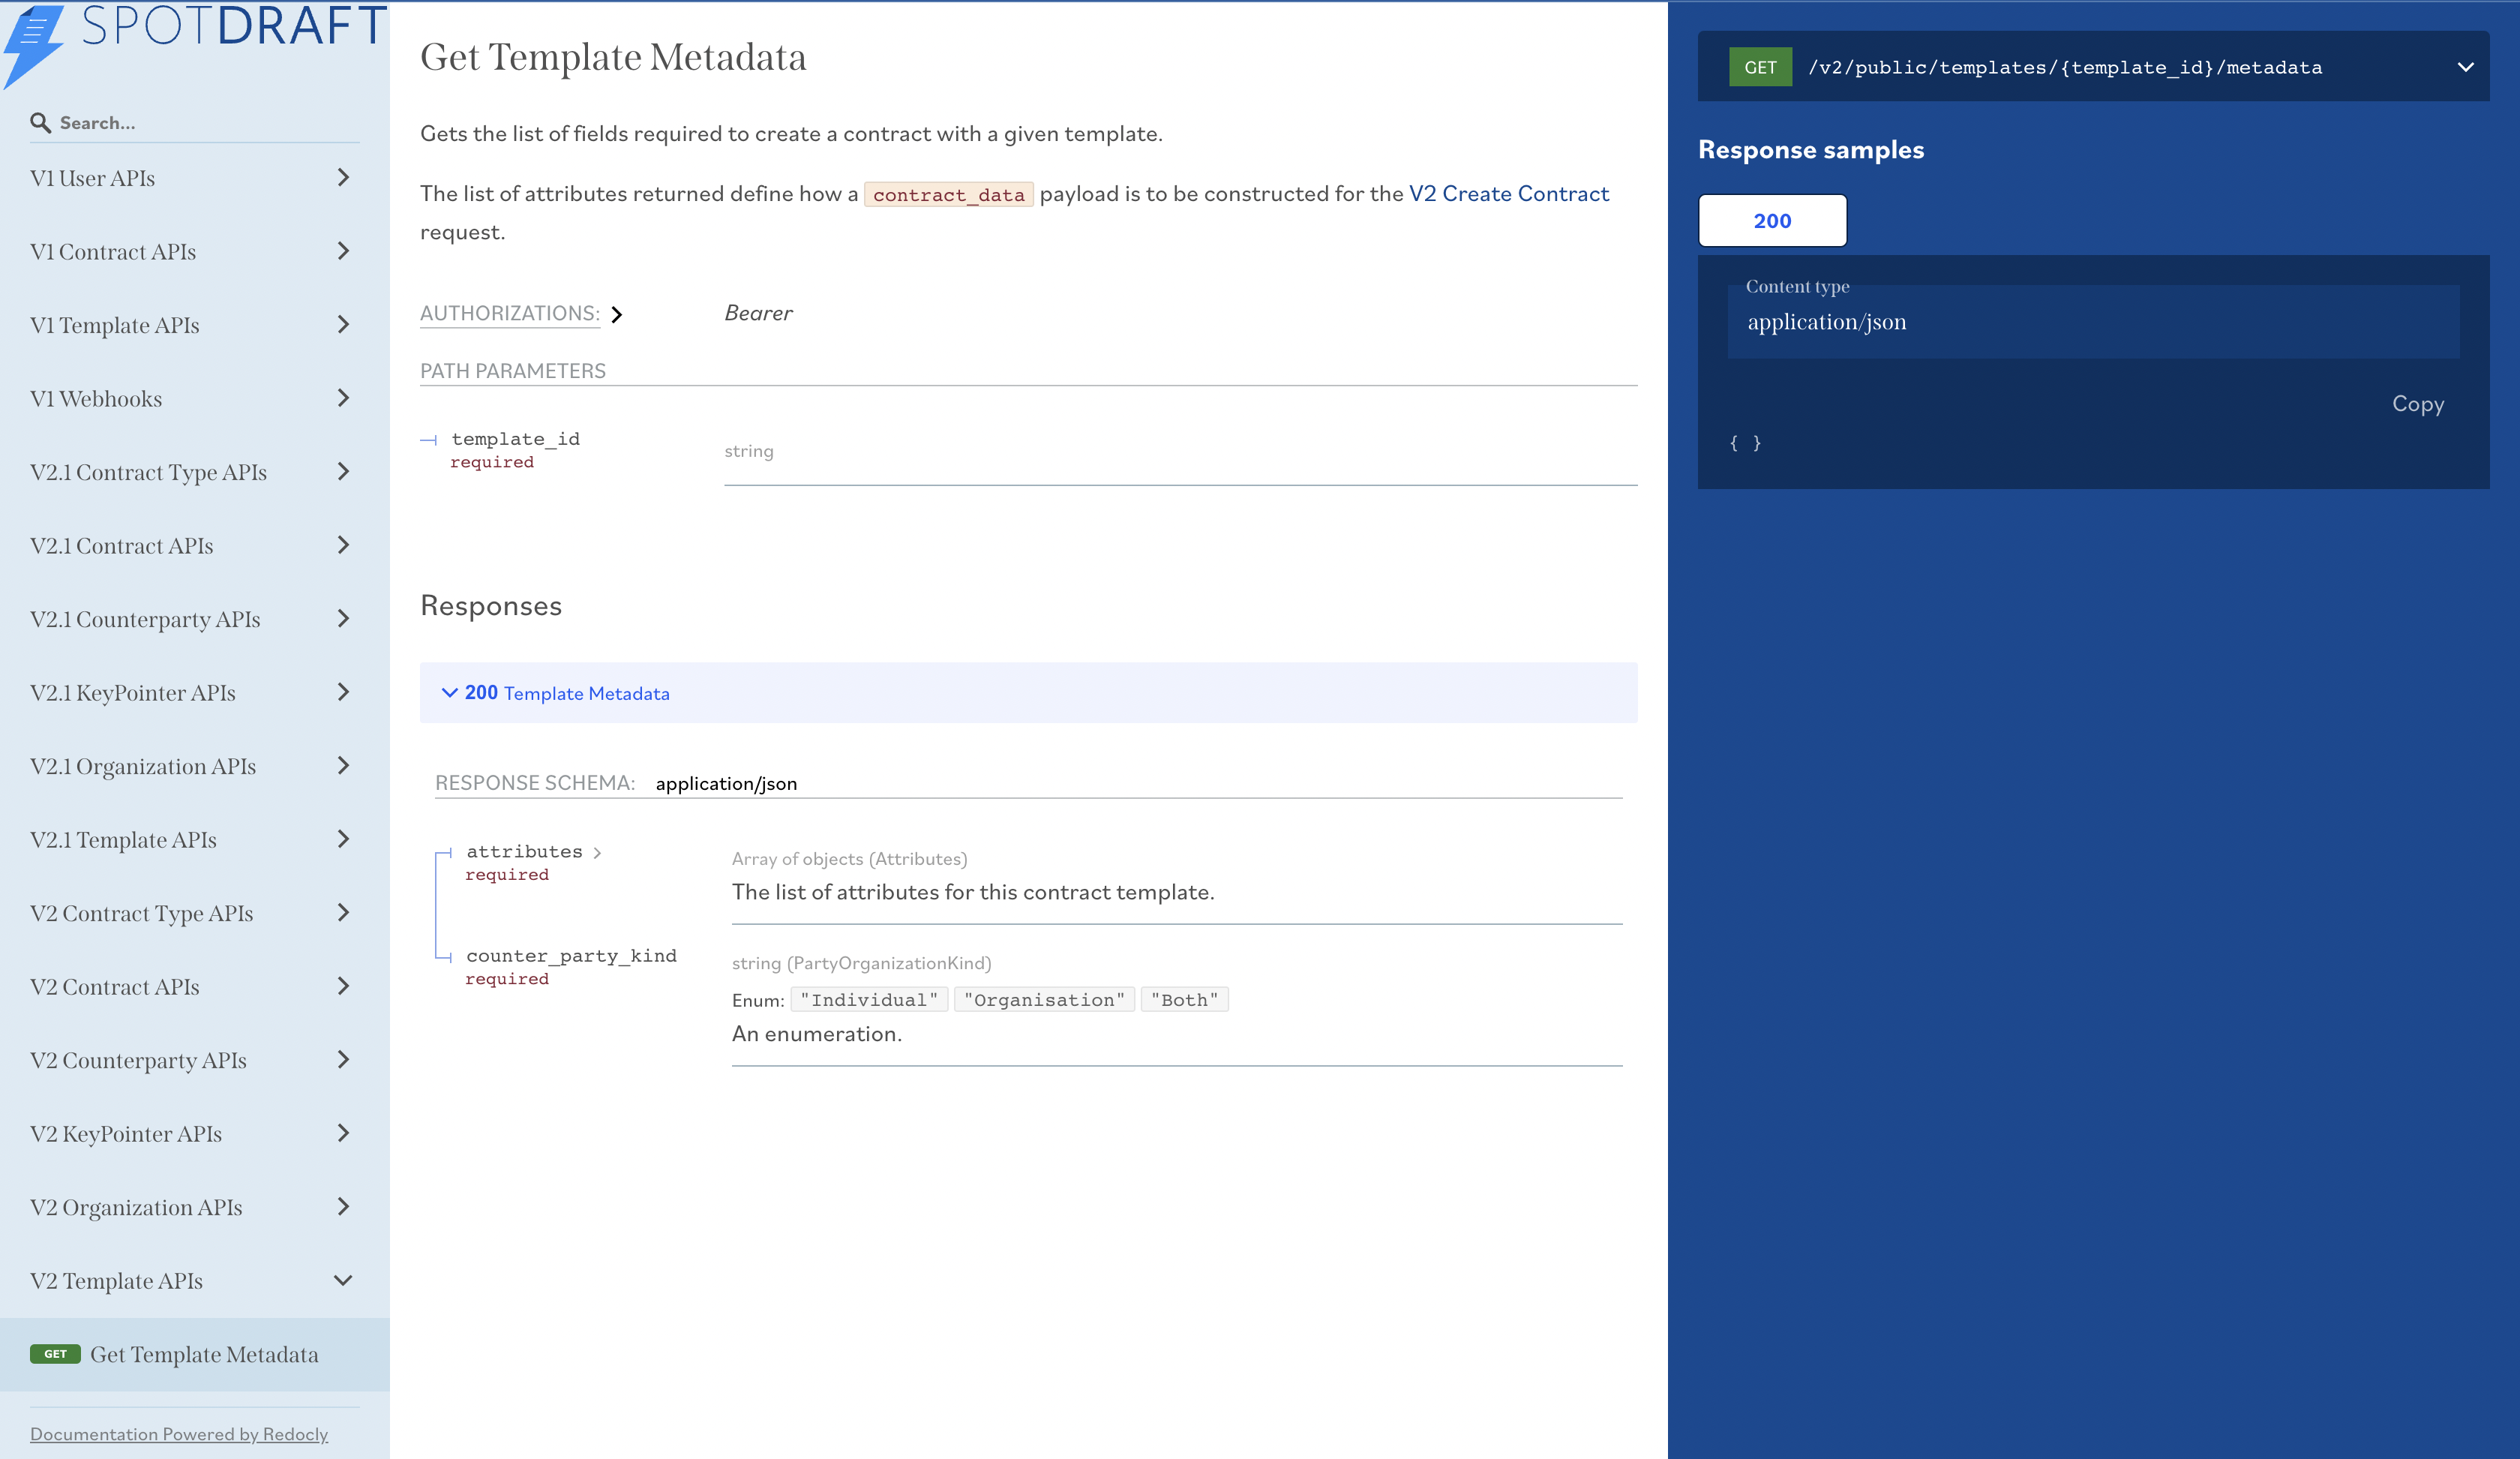Screen dimensions: 2520x1459
Task: Expand the { } braces in the response sample
Action: (x=1745, y=442)
